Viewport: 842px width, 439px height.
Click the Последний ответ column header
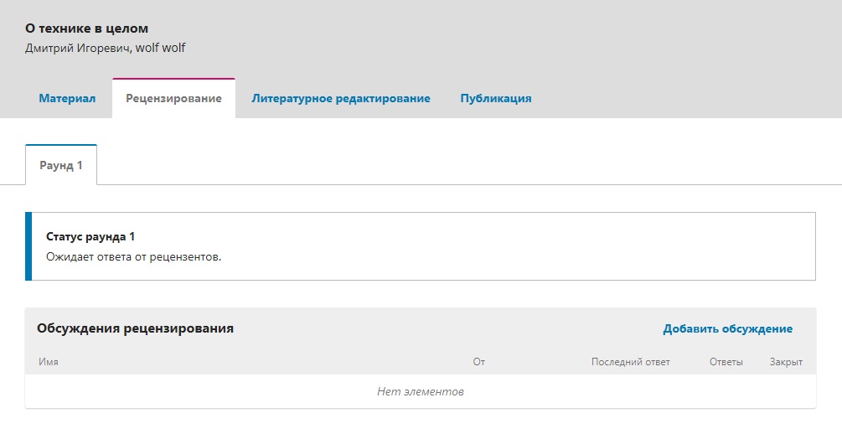630,362
